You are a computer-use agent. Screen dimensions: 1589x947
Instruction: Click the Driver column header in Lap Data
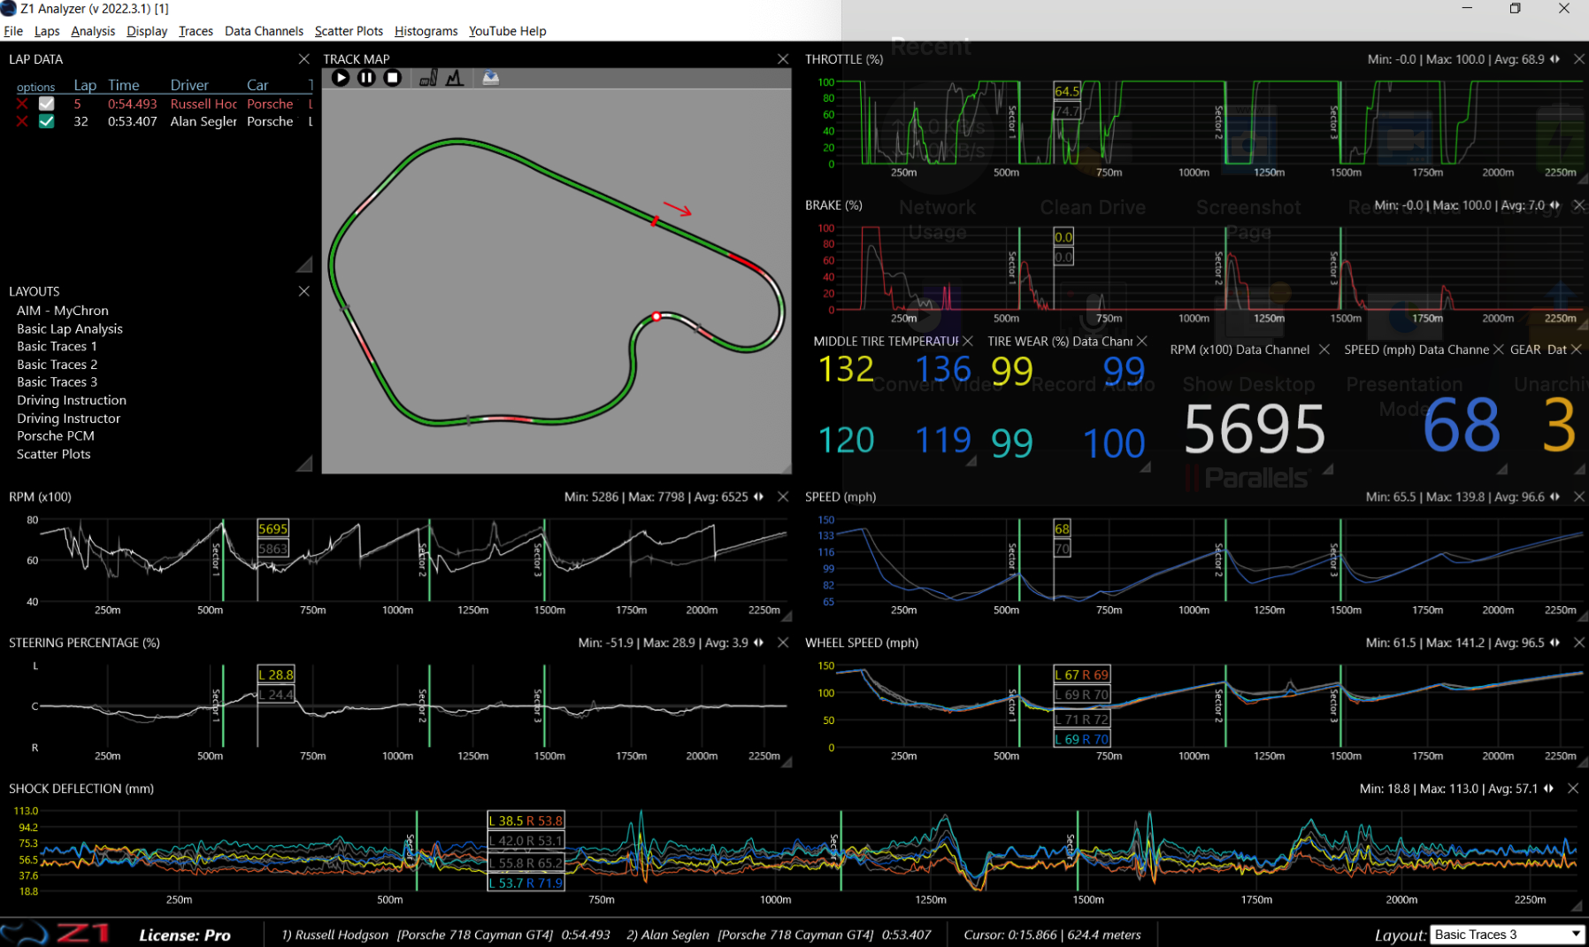pyautogui.click(x=189, y=85)
